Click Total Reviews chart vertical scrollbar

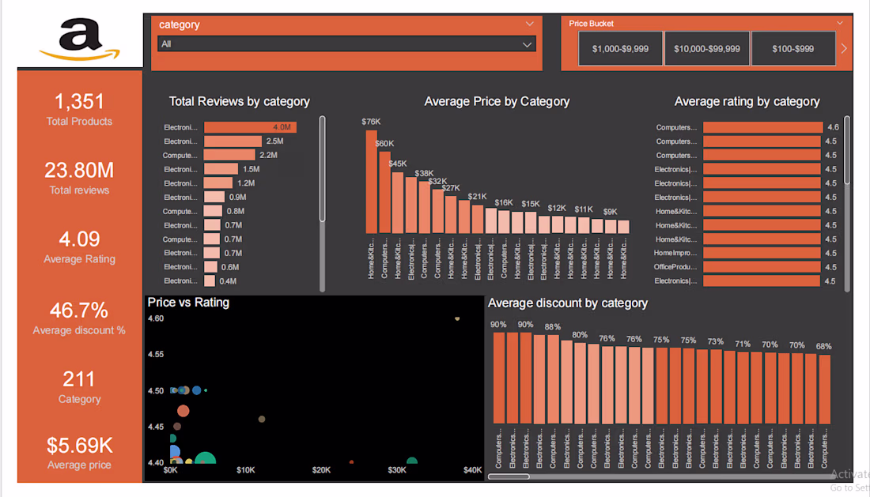point(323,169)
